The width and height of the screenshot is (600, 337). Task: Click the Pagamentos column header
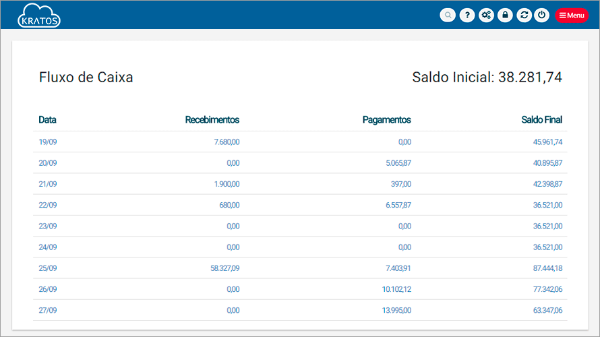point(387,120)
